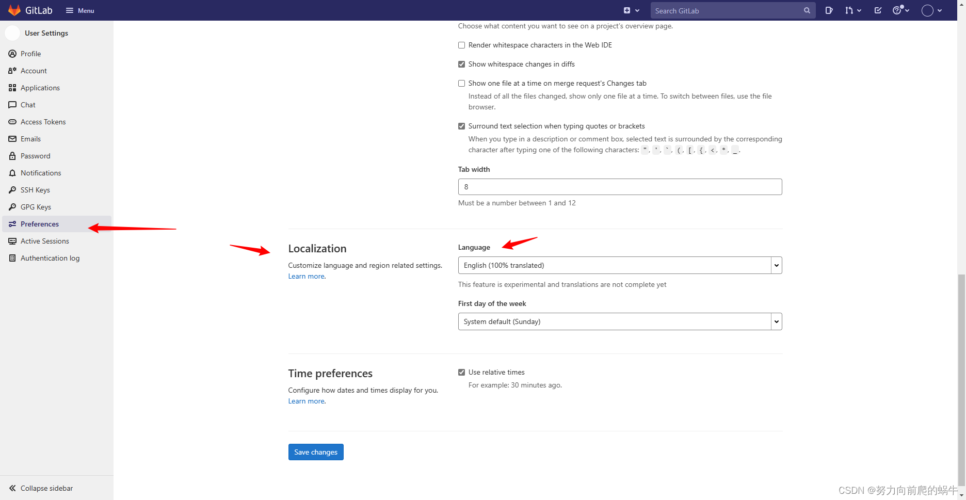
Task: Enable Show one file at a time
Action: (461, 84)
